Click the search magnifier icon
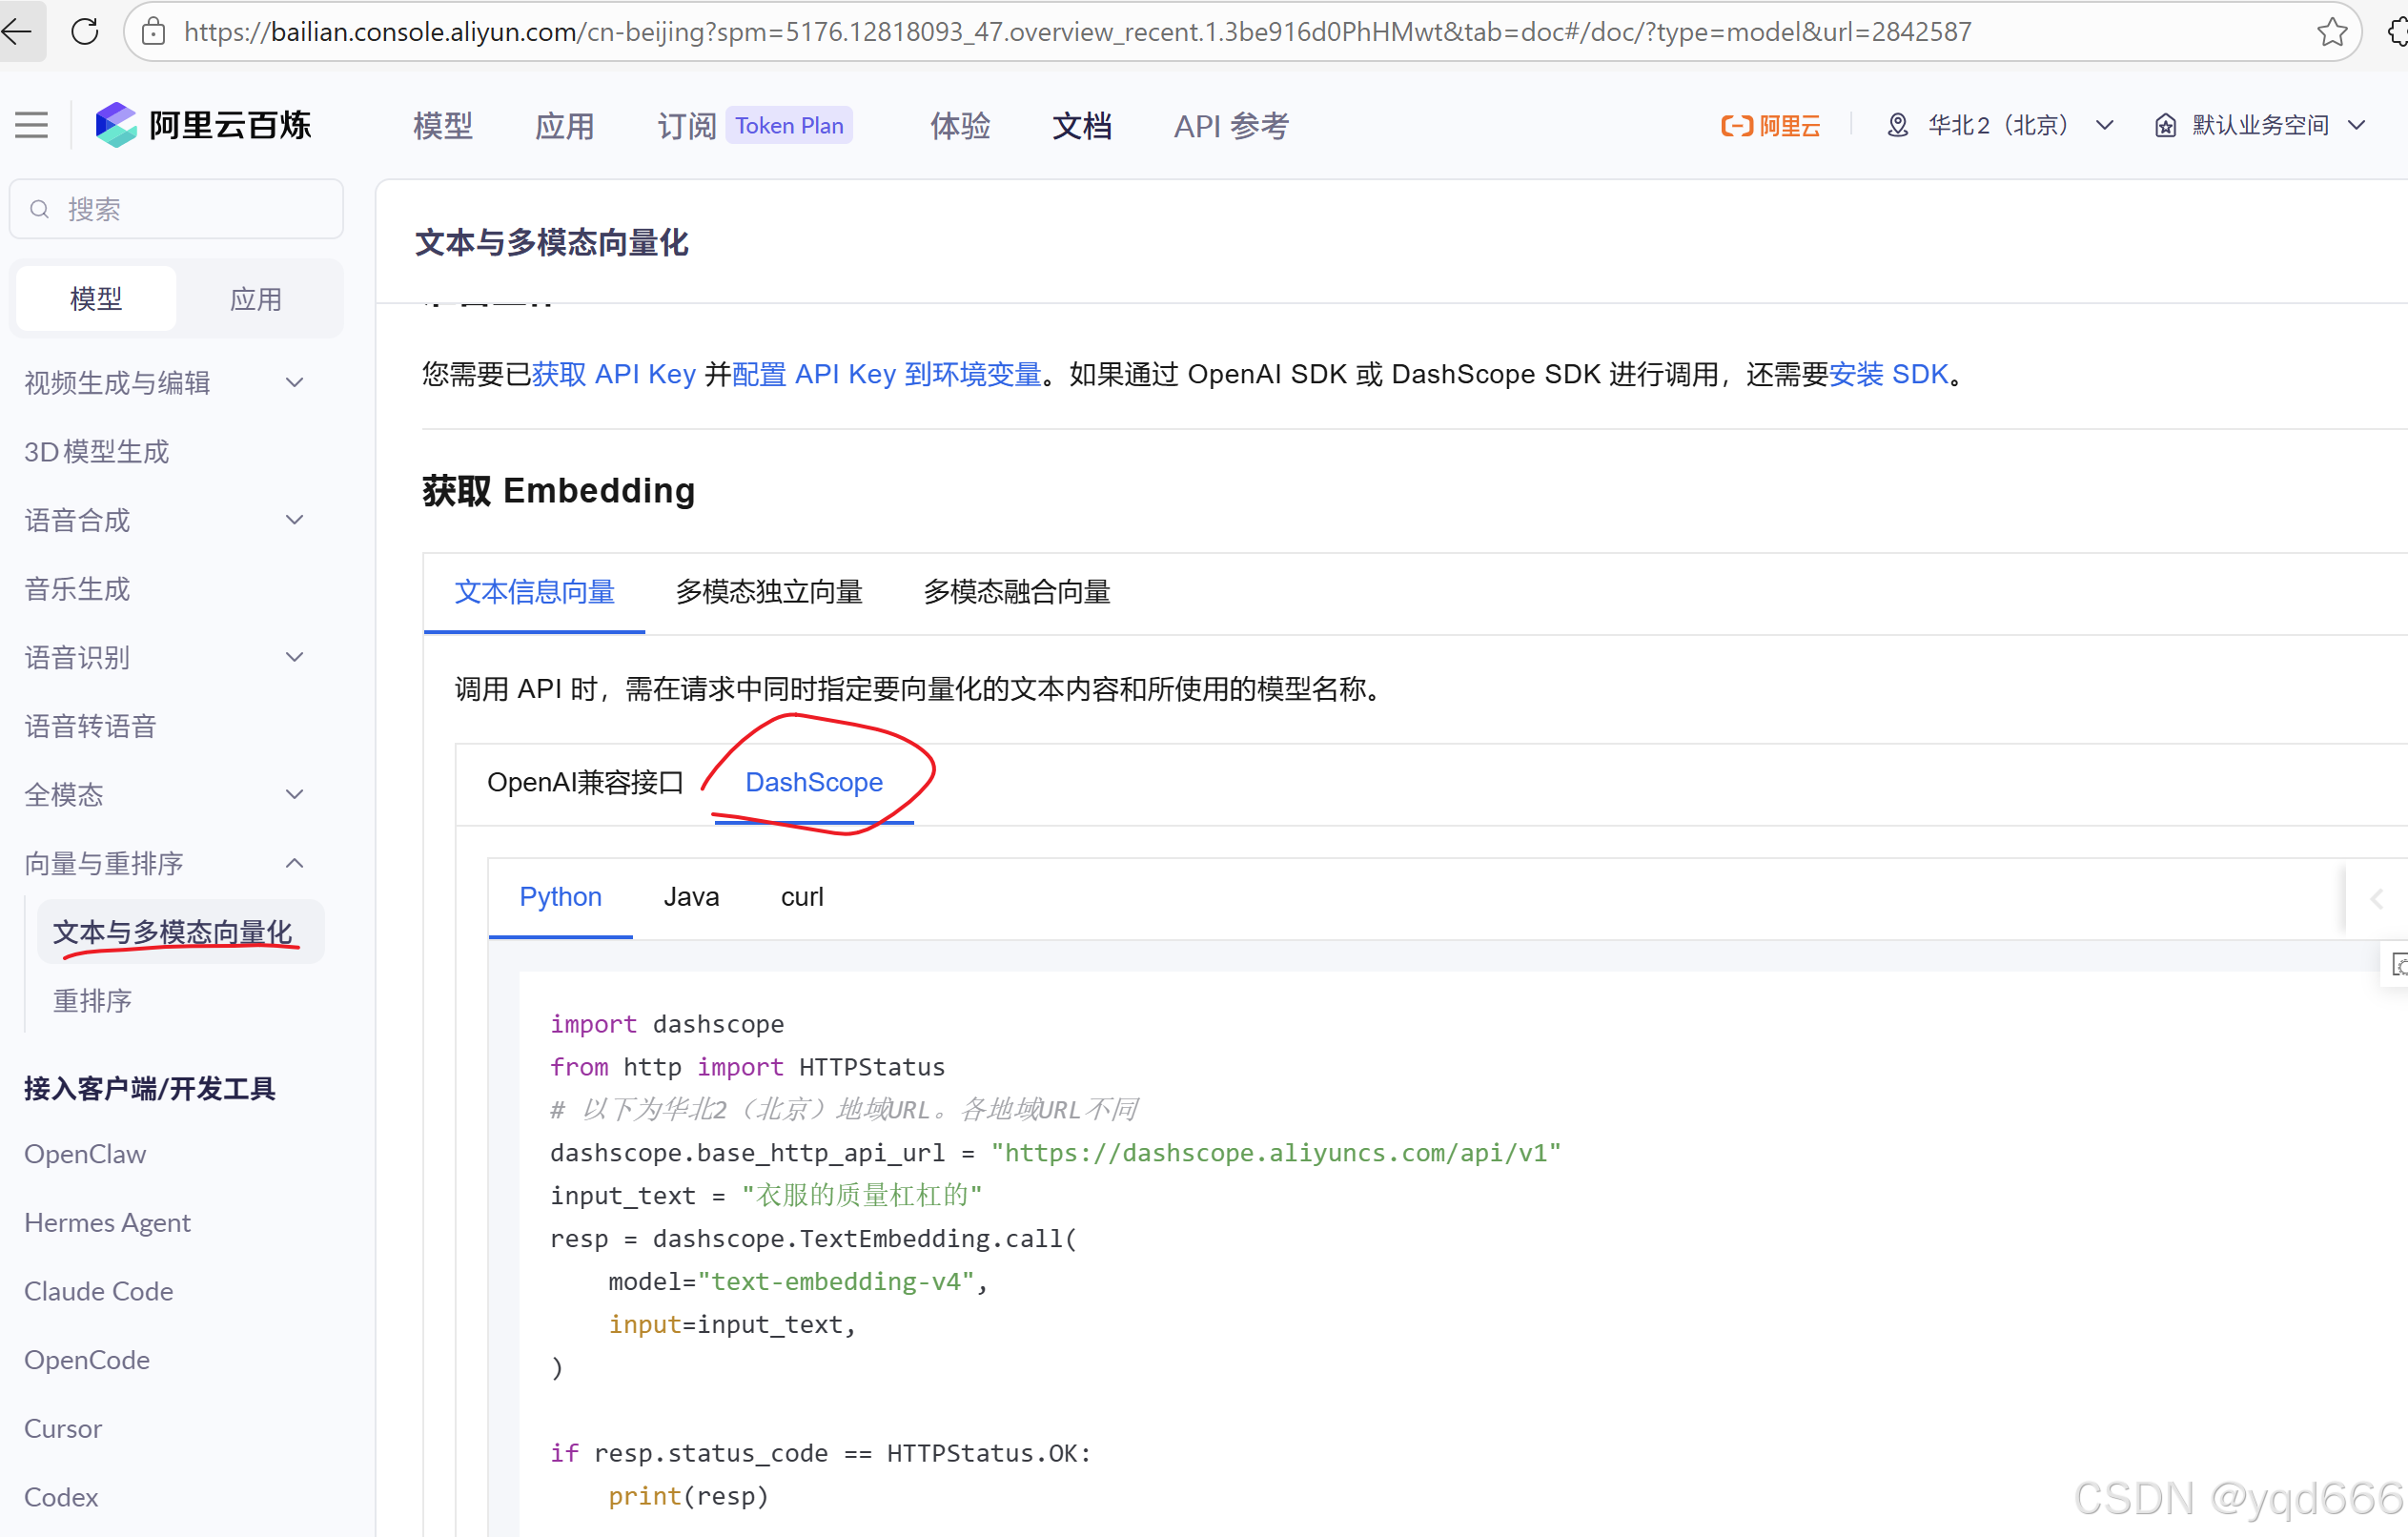Screen dimensions: 2408x1537 (40, 209)
